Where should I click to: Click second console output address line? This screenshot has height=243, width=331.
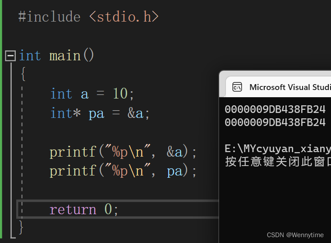click(x=275, y=122)
